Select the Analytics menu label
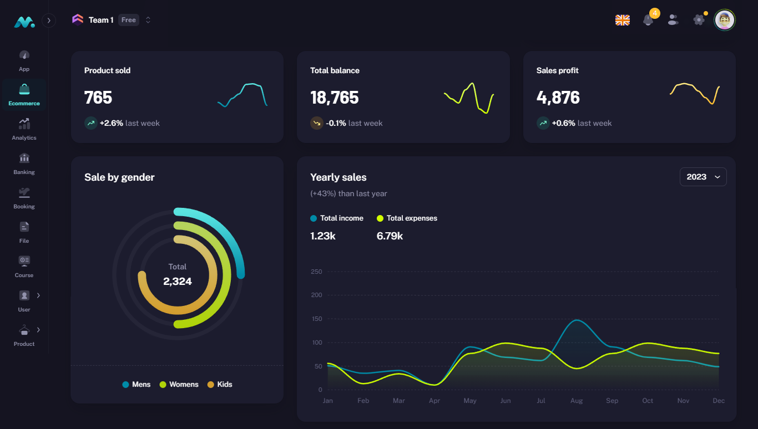This screenshot has height=429, width=758. click(24, 138)
